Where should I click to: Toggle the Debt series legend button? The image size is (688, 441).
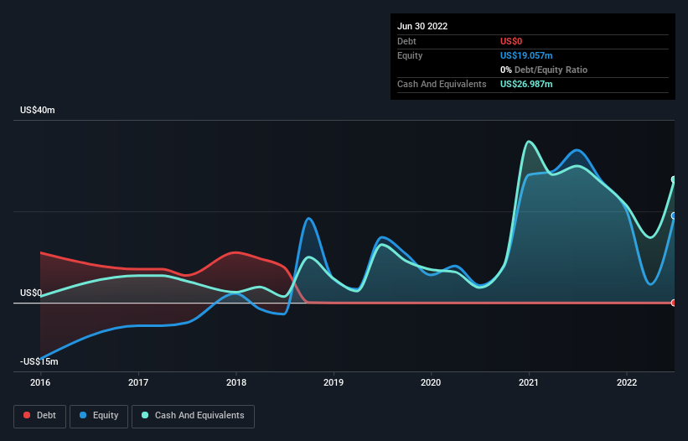[x=39, y=416]
